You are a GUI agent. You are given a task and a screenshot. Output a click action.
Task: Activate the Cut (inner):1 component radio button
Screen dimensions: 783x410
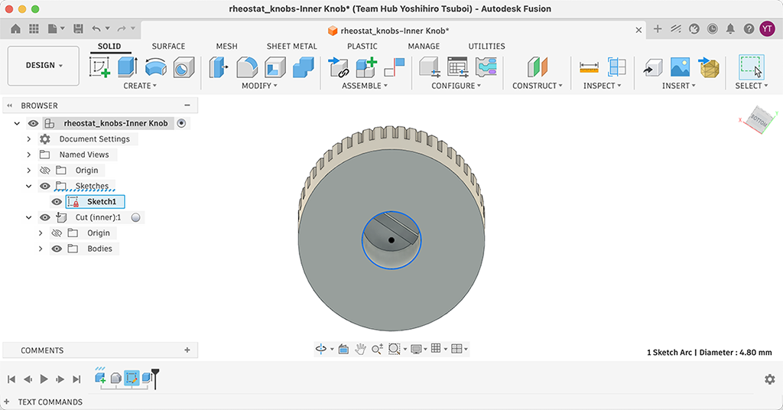click(136, 217)
